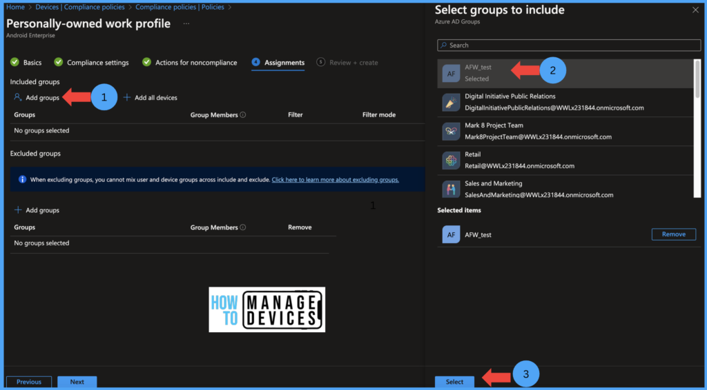Click the Sales and Marketing group icon
The image size is (707, 390).
pos(451,189)
